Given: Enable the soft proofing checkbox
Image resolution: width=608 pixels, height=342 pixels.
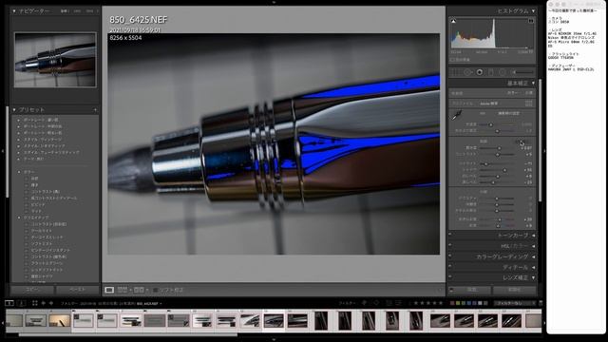Looking at the screenshot, I should (156, 290).
